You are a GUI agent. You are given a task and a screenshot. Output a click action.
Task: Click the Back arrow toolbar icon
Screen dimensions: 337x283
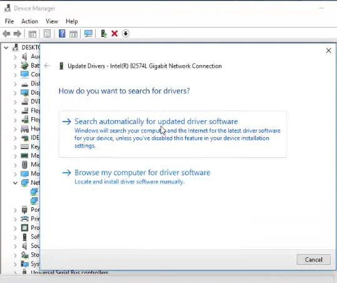pyautogui.click(x=6, y=34)
